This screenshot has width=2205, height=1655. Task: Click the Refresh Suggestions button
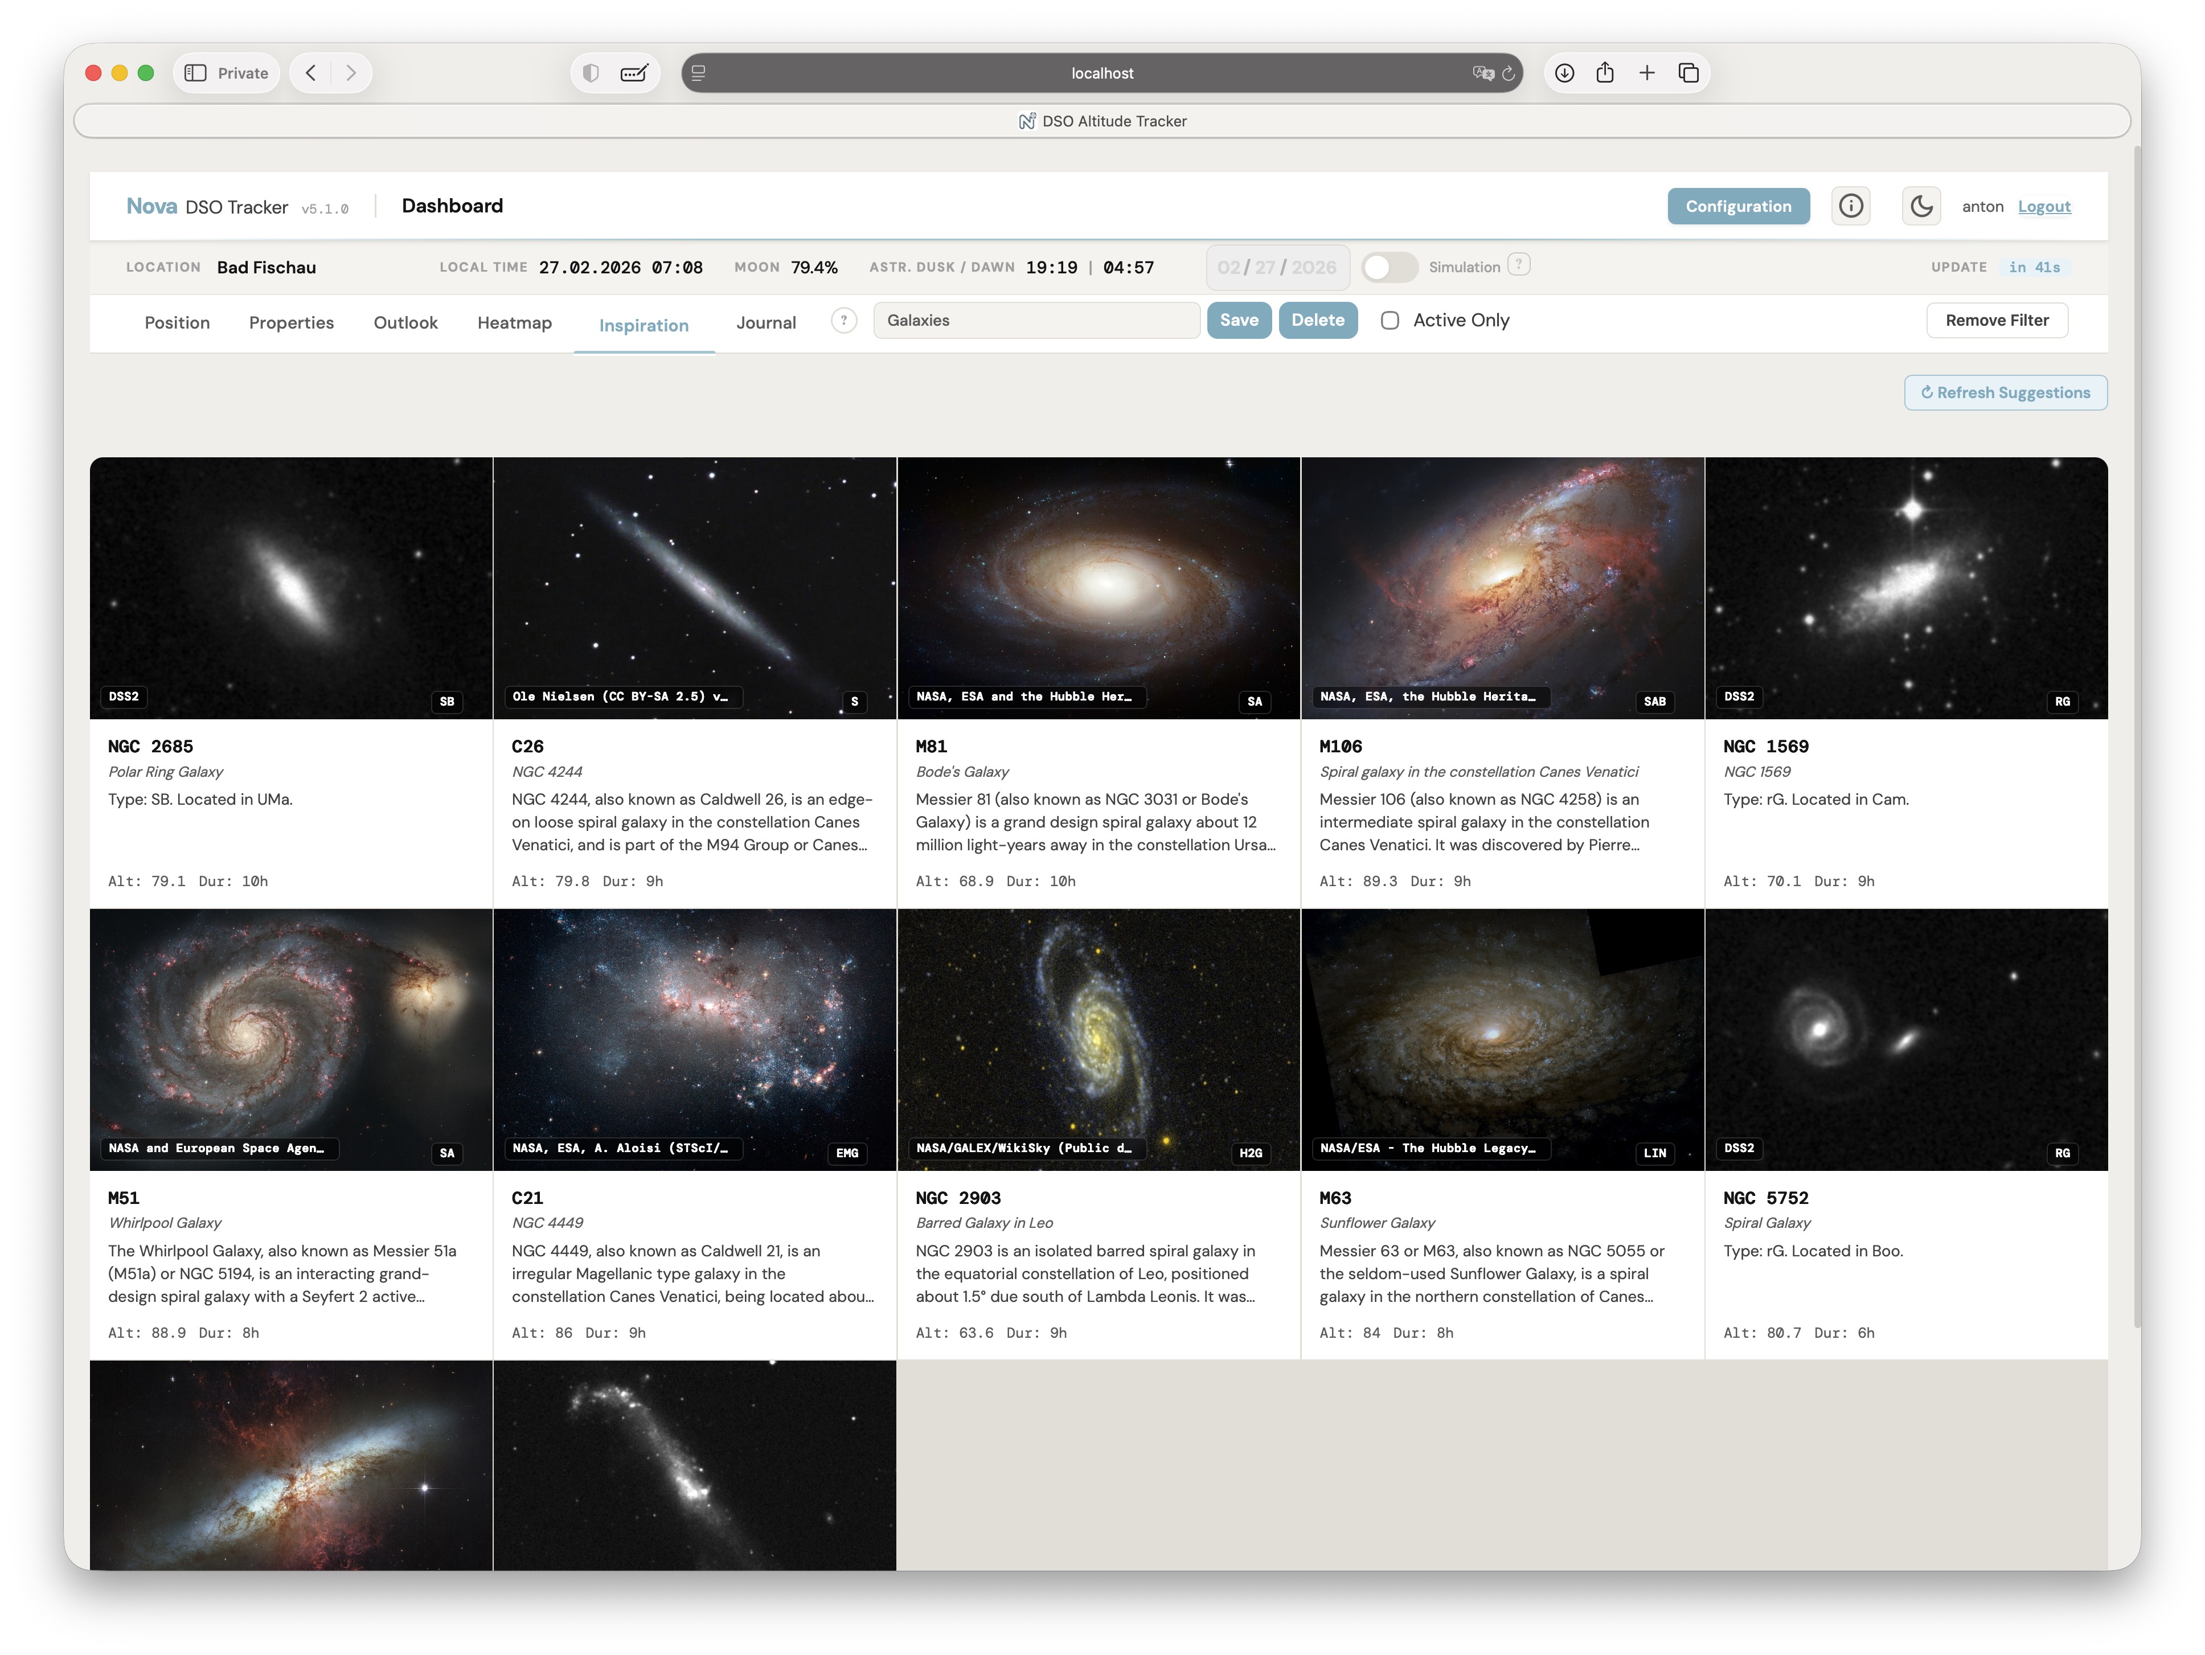[2006, 393]
